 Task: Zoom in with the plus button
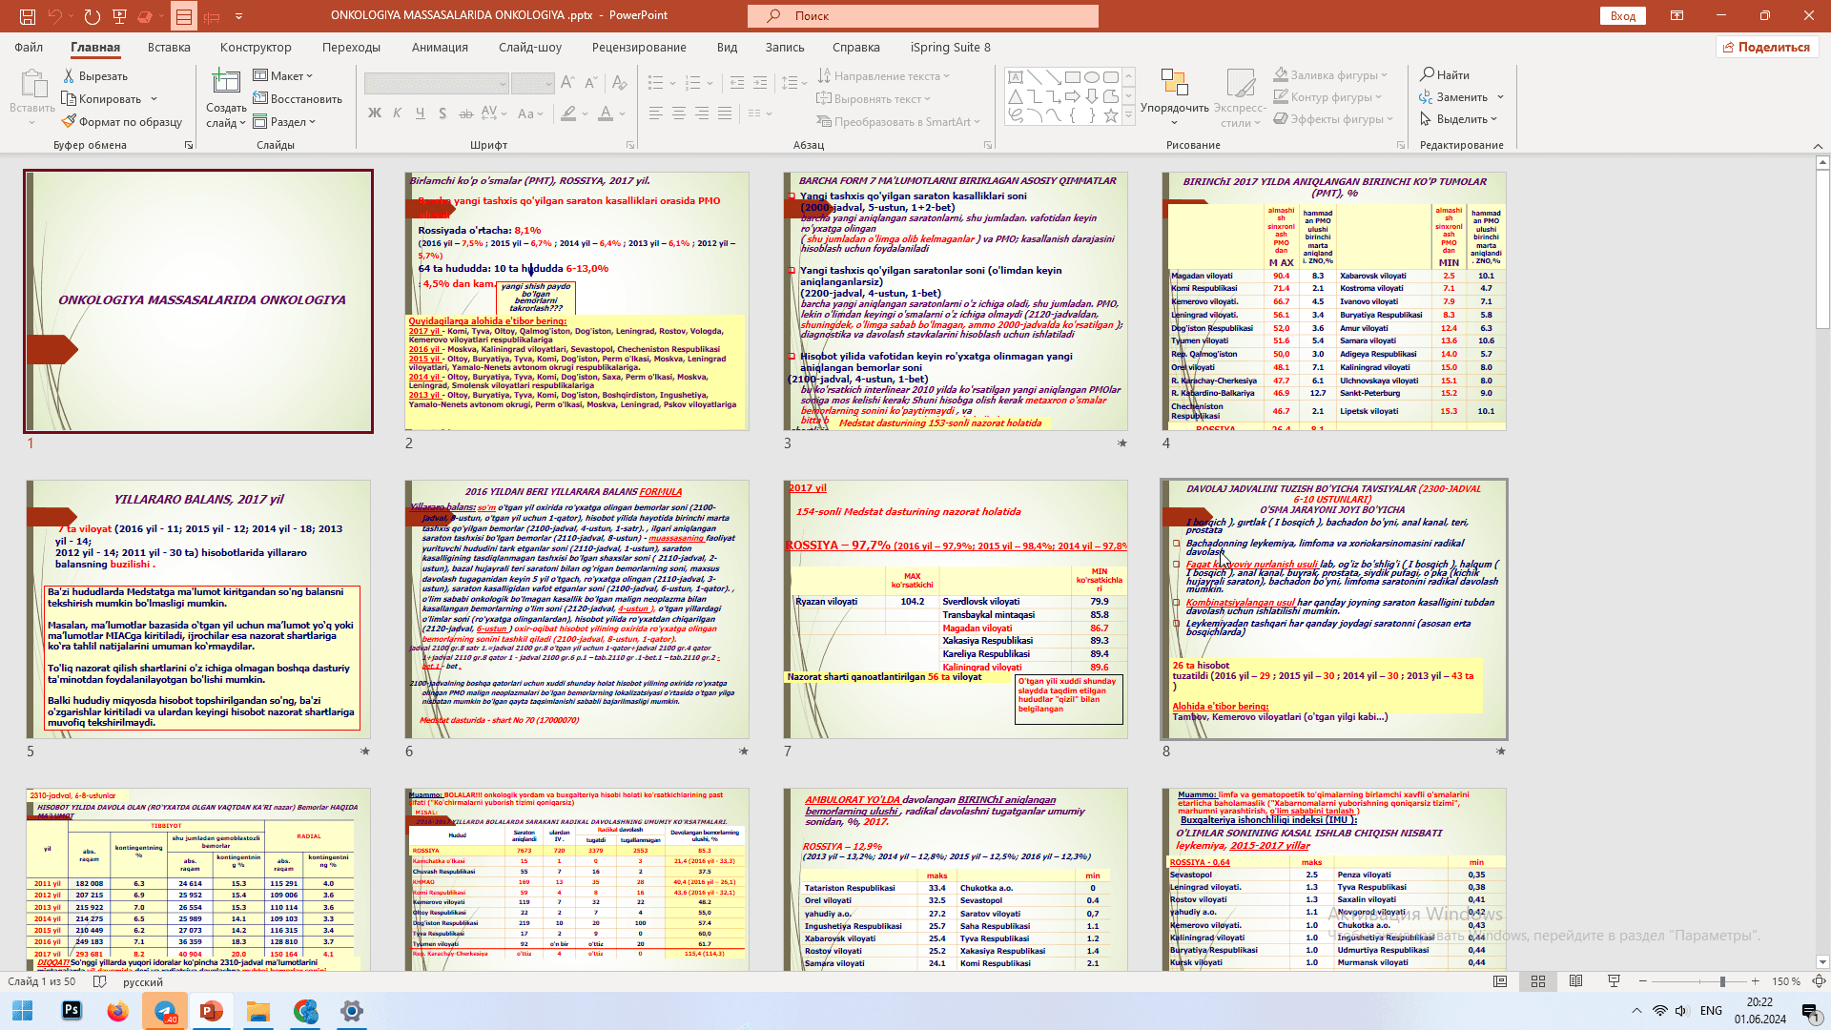coord(1755,981)
